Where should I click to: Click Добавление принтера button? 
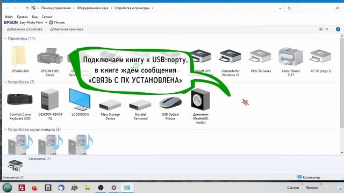[x=67, y=29]
